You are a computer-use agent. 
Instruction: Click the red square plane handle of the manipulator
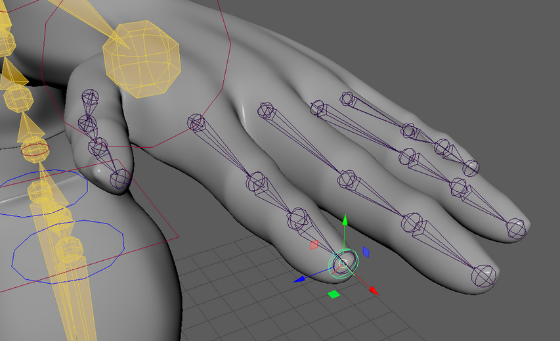[314, 245]
